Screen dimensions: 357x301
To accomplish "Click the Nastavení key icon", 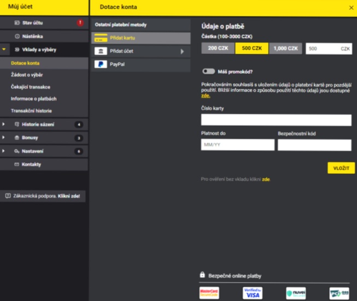I will point(16,151).
